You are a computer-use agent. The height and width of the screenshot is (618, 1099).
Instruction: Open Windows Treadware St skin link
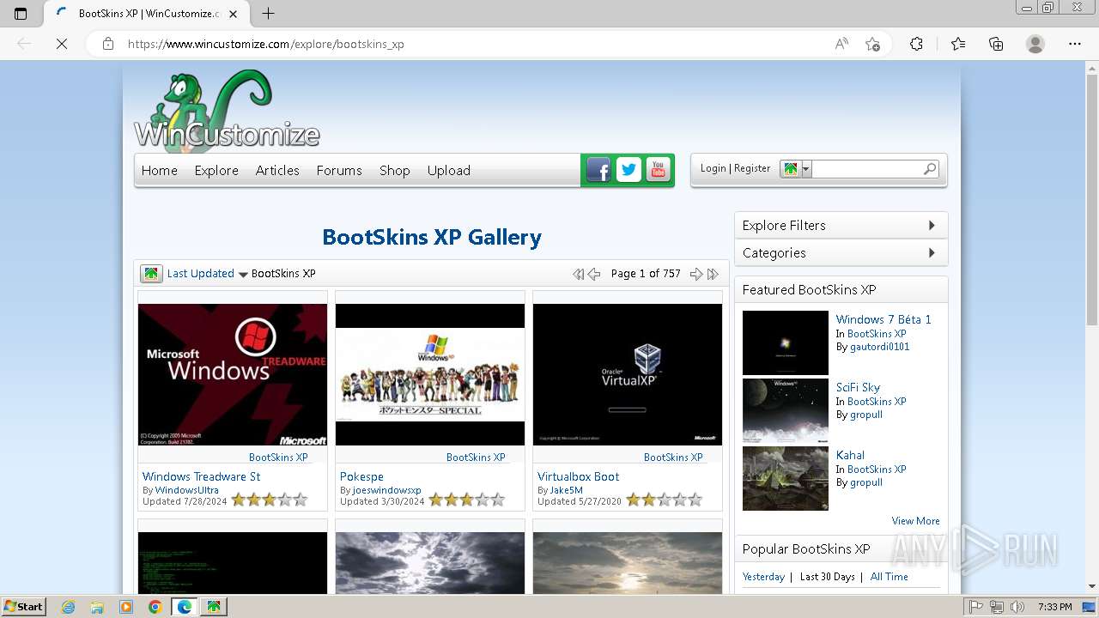coord(202,476)
